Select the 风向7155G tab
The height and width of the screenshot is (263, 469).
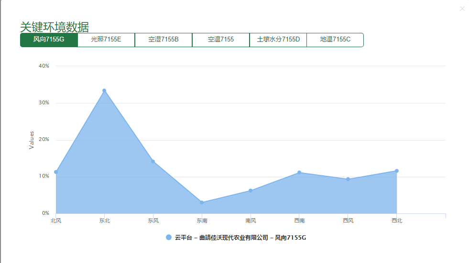pyautogui.click(x=49, y=40)
